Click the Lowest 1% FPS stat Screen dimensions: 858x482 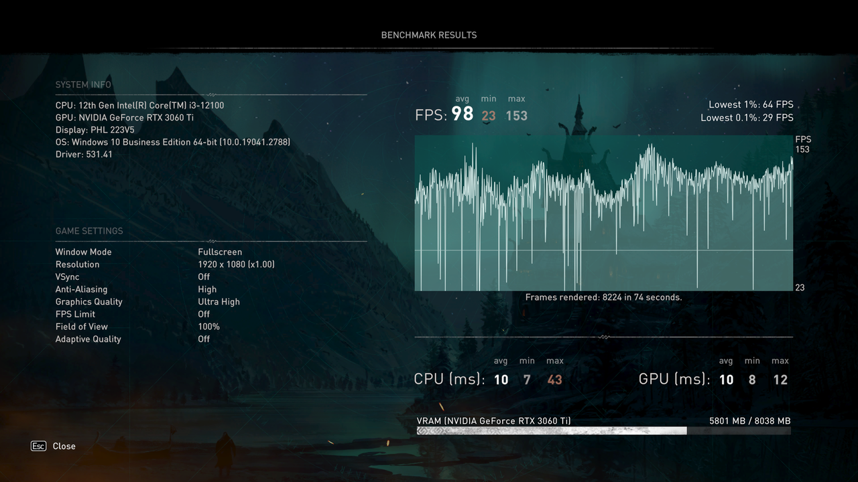[751, 104]
